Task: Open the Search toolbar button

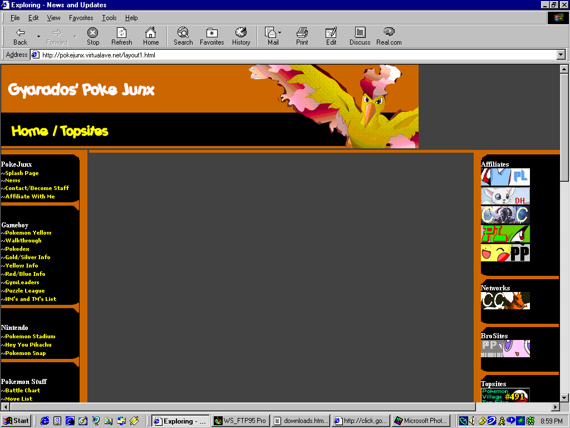Action: tap(183, 36)
